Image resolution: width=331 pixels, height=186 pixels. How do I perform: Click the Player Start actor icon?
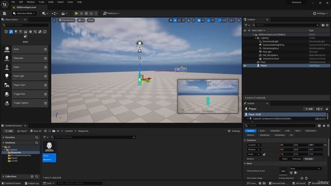pyautogui.click(x=7, y=85)
